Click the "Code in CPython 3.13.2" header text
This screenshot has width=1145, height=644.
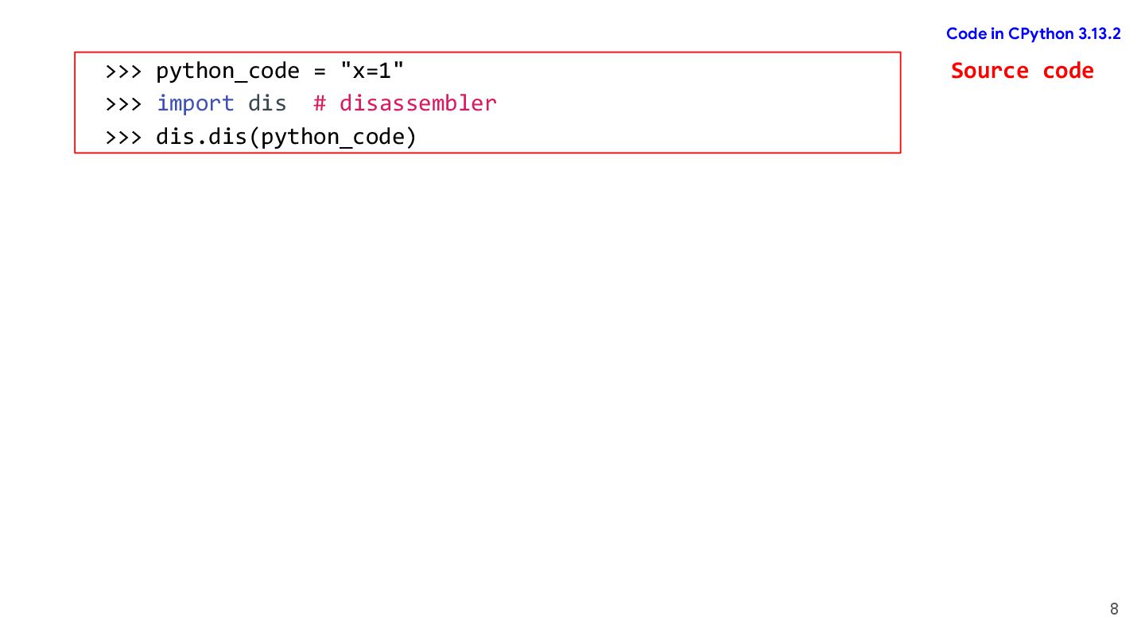(x=1033, y=33)
